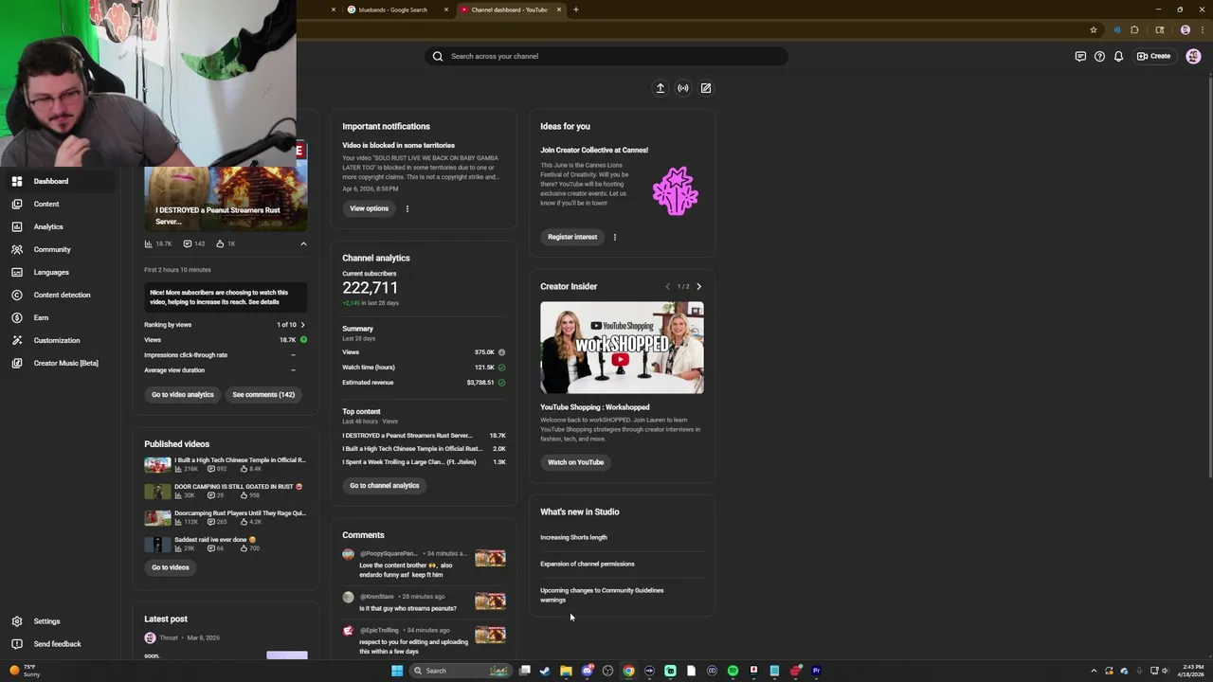
Task: Open Expansion of channel permissions news item
Action: (588, 564)
